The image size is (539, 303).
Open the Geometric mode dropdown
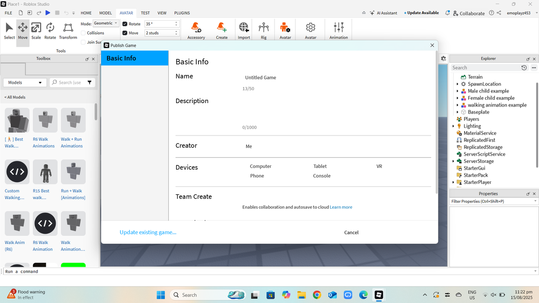click(x=106, y=24)
